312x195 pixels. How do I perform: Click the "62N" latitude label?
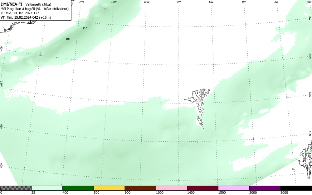pyautogui.click(x=310, y=94)
